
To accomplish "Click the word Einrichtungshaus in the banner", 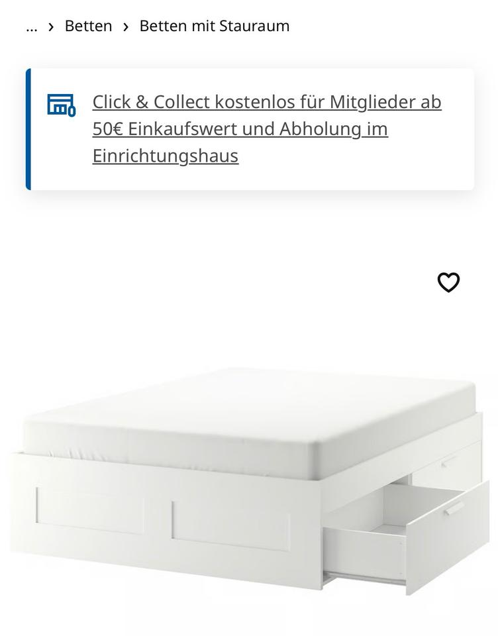I will (166, 156).
